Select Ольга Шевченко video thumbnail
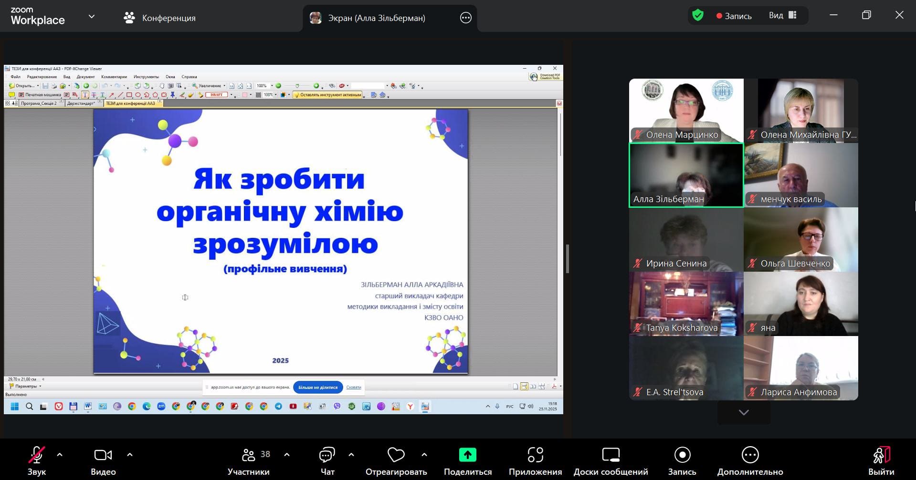916x480 pixels. pos(800,239)
